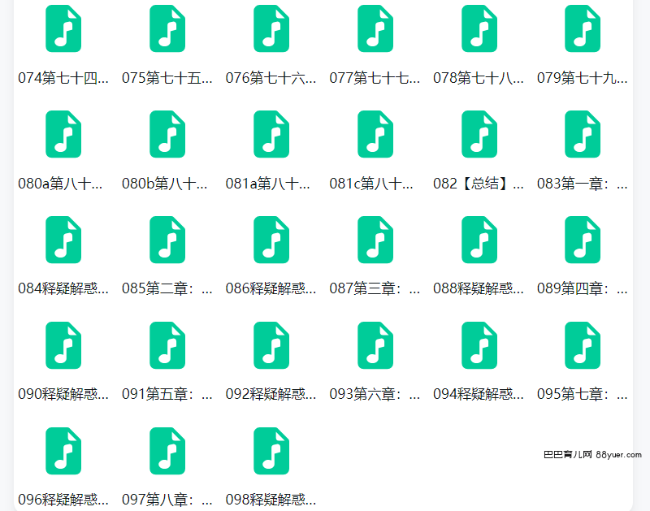Select the label 080b第八十...
Image resolution: width=650 pixels, height=511 pixels.
(x=165, y=184)
